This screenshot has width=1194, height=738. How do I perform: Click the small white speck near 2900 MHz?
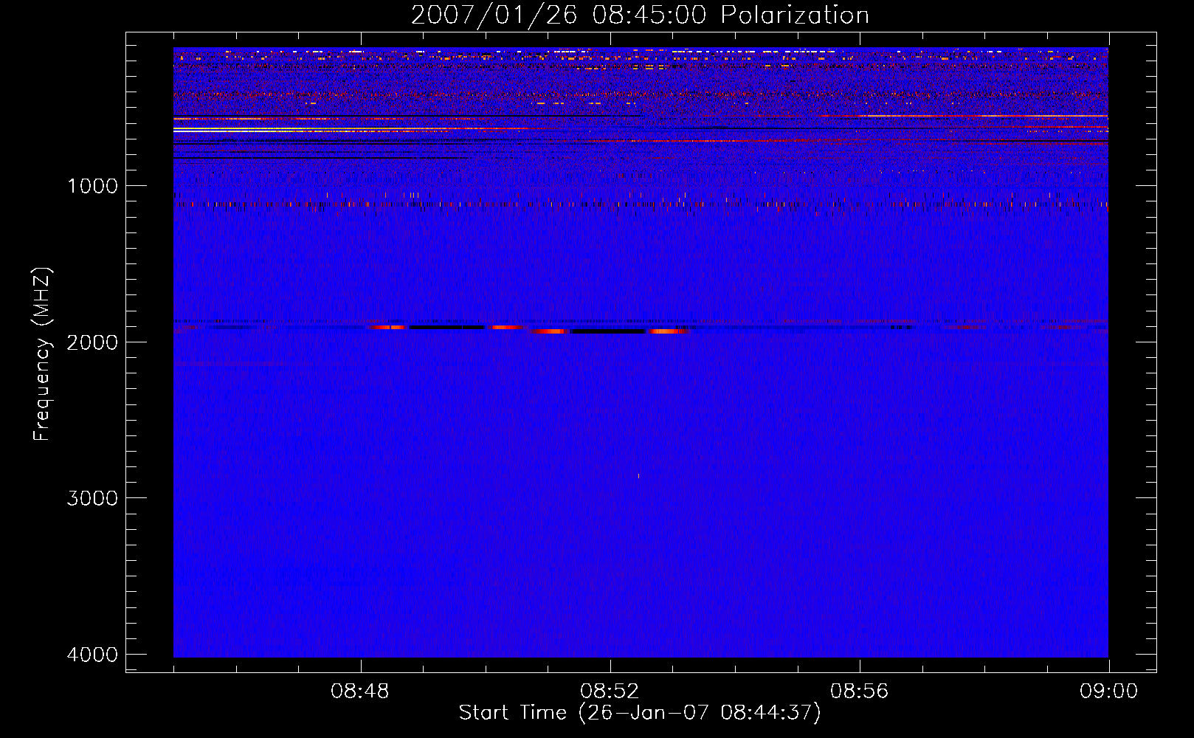click(638, 476)
